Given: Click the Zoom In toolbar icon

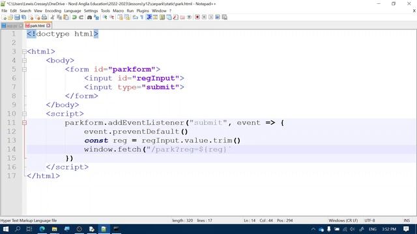Looking at the screenshot, I should point(105,18).
